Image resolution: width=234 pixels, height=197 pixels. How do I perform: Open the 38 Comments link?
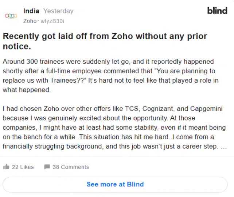(x=71, y=167)
